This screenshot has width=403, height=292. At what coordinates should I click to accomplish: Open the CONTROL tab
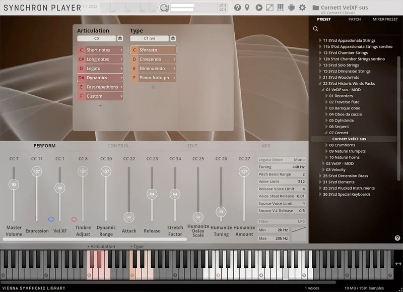point(118,146)
